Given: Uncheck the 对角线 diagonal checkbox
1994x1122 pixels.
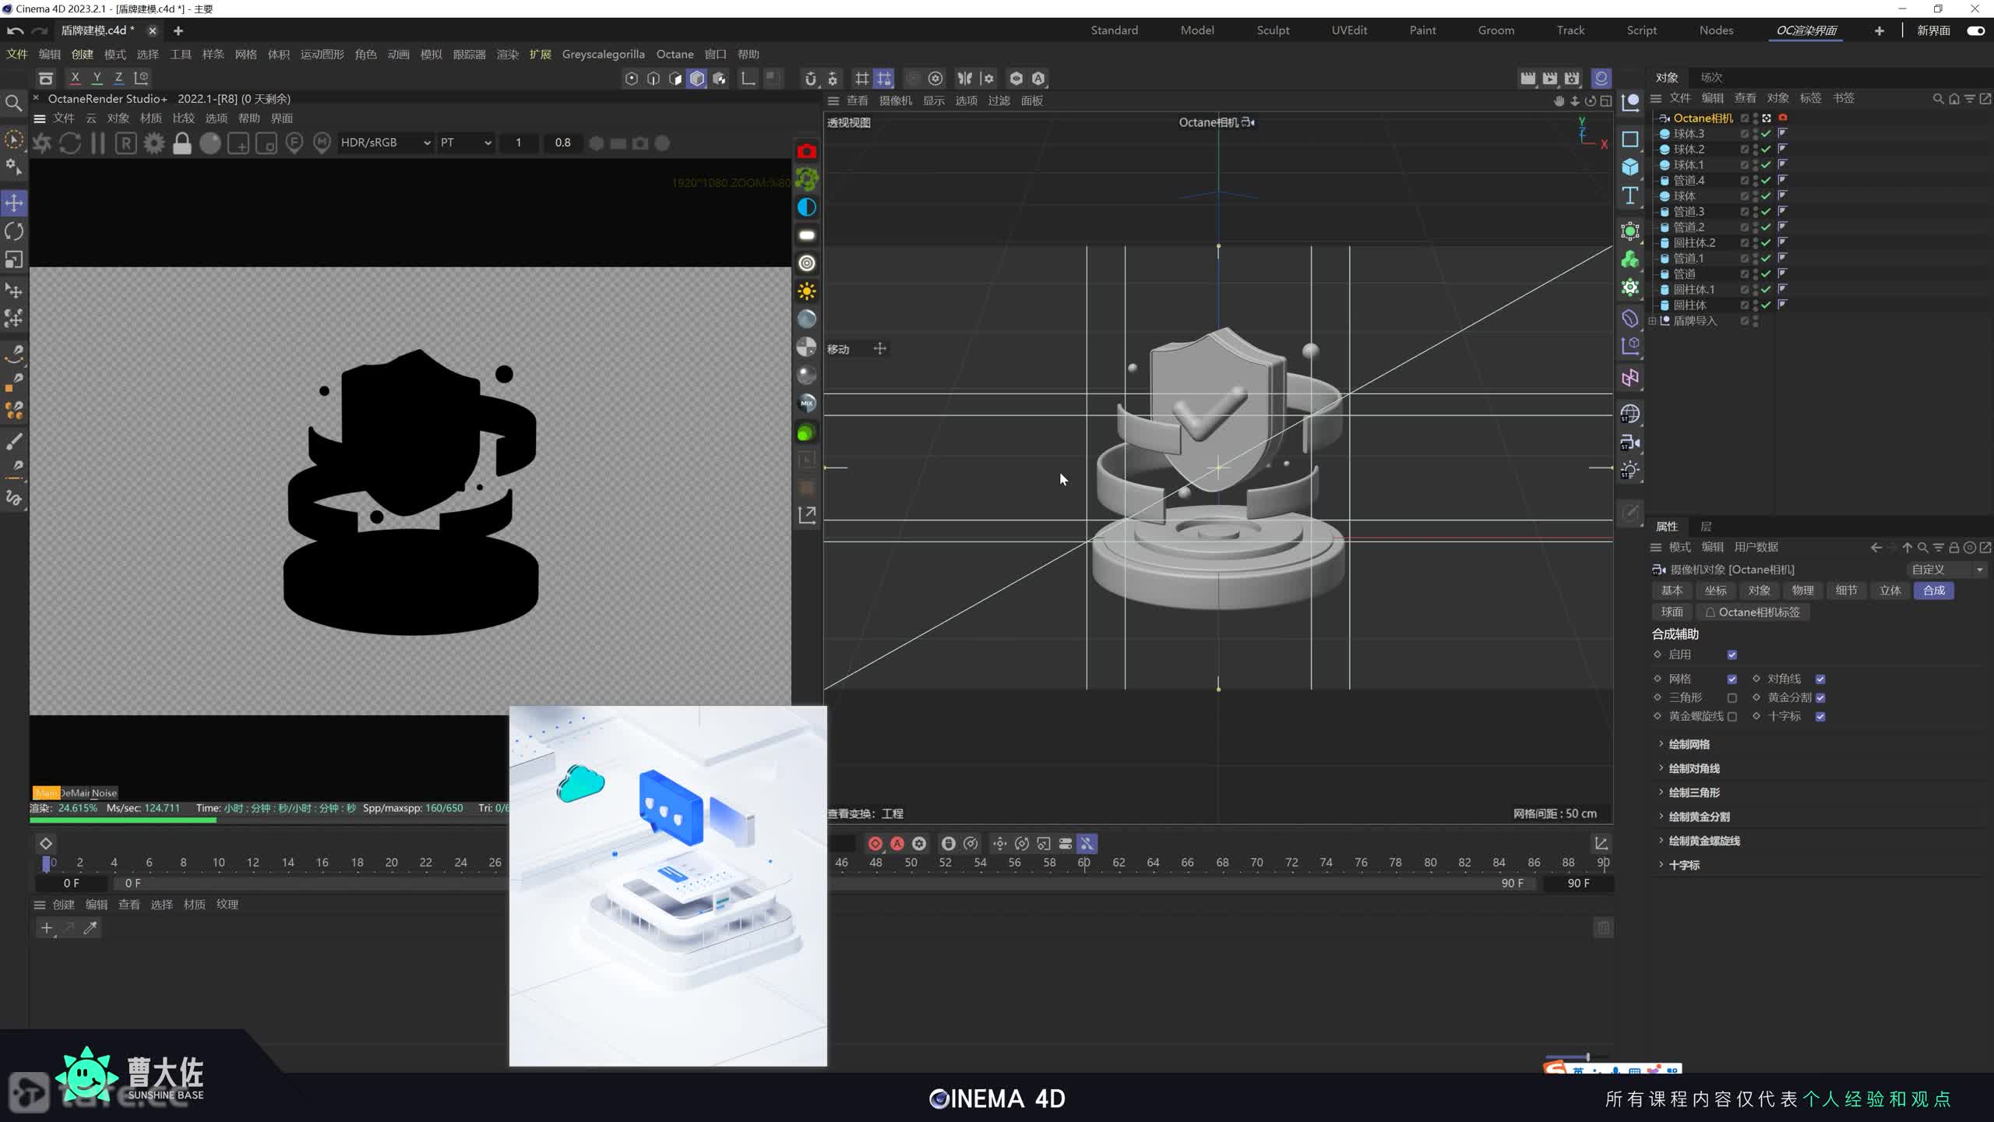Looking at the screenshot, I should pyautogui.click(x=1820, y=679).
